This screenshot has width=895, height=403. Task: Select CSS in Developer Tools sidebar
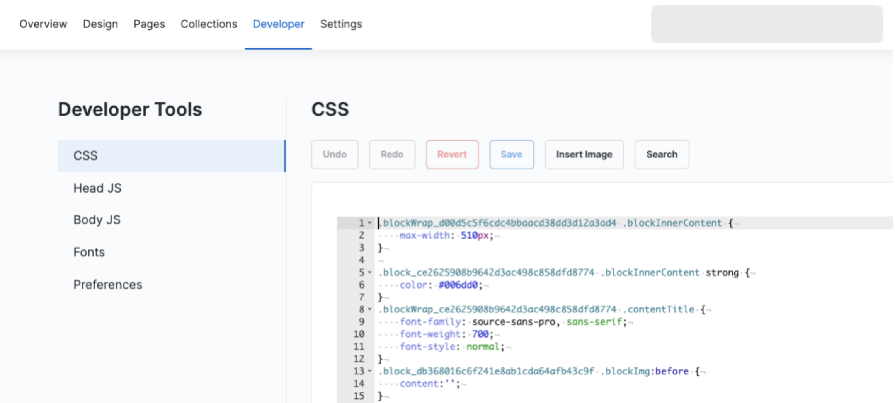point(172,156)
